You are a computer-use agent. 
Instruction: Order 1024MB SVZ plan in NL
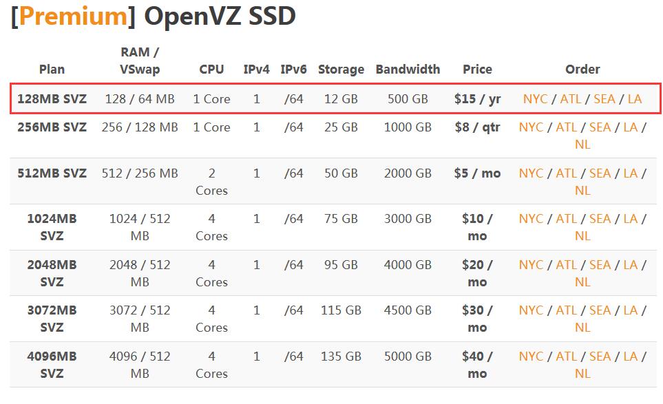pos(582,236)
